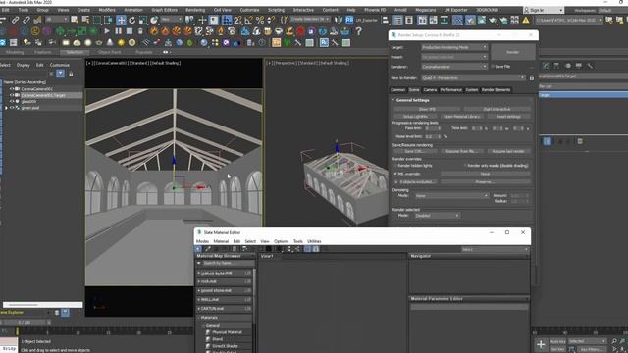The image size is (628, 353).
Task: Click the lock icon in Scene Explorer toolbar
Action: coord(71,74)
